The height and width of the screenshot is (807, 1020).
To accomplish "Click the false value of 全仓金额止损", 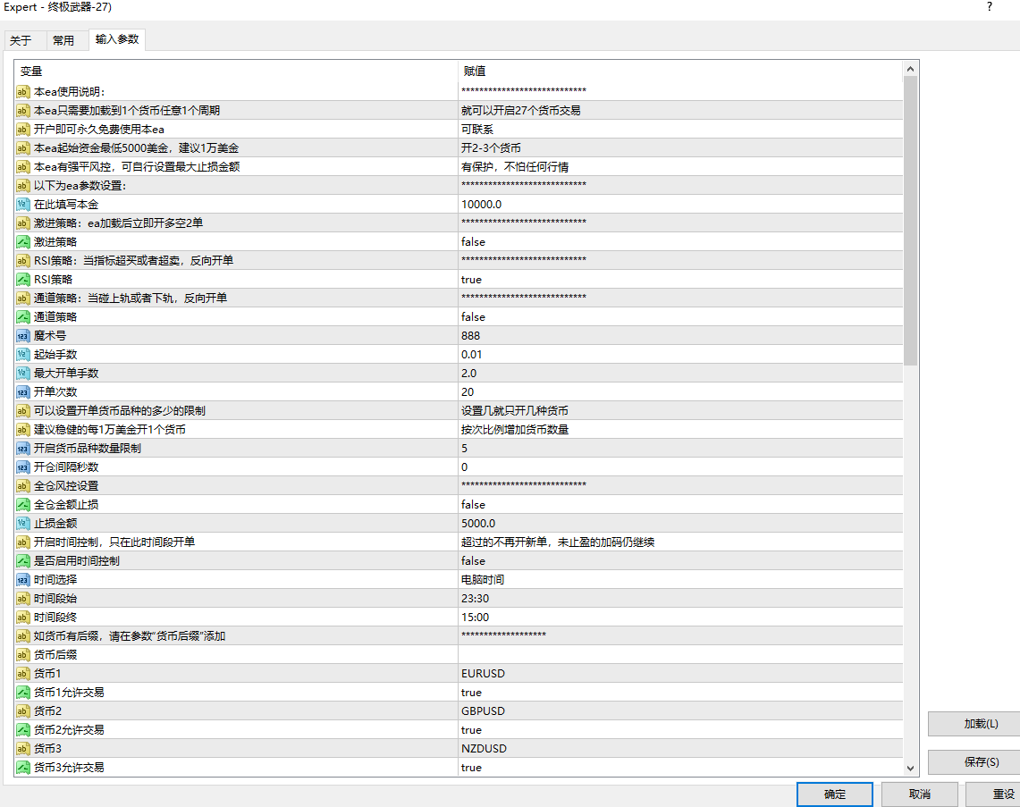I will (473, 505).
